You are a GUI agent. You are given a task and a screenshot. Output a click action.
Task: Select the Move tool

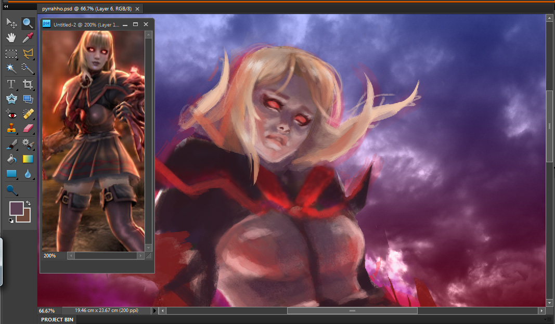coord(11,23)
